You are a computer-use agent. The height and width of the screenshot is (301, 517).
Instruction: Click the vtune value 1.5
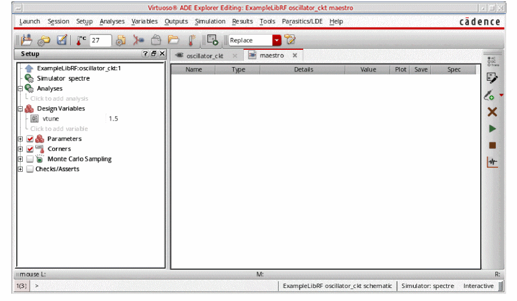(114, 119)
